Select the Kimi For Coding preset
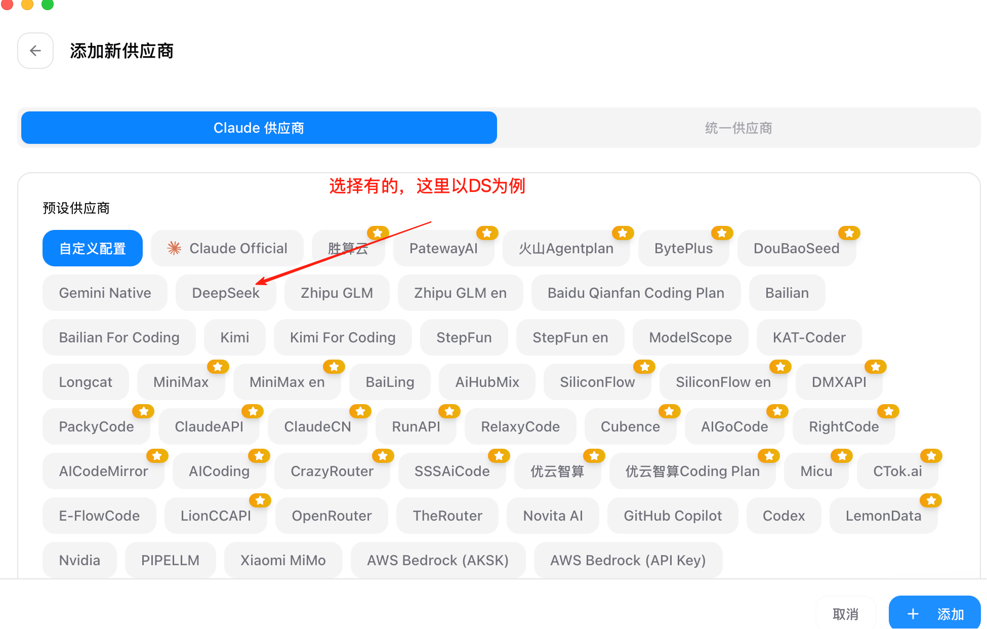The height and width of the screenshot is (629, 987). 343,337
